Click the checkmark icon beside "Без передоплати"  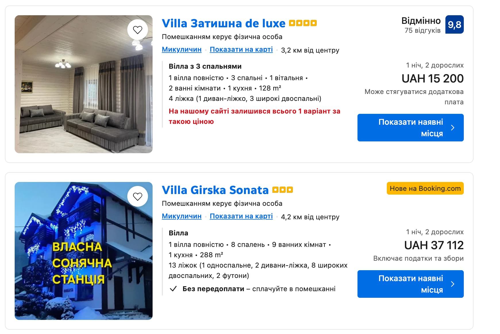[173, 289]
